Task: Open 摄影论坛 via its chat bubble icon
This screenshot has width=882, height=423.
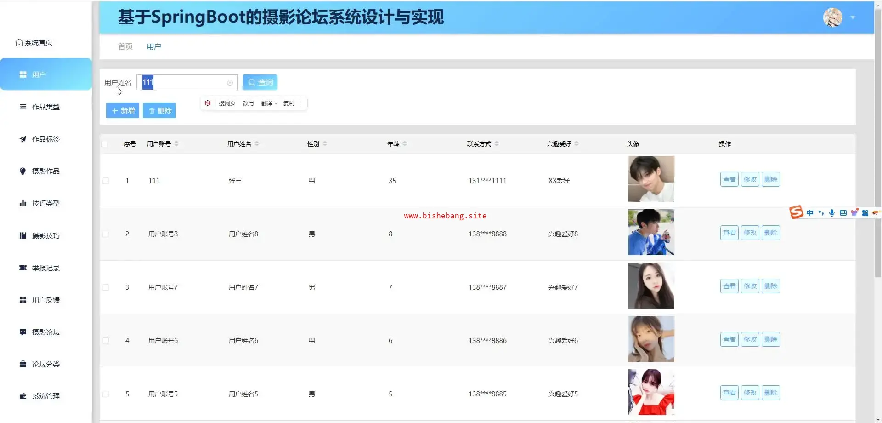Action: point(23,332)
